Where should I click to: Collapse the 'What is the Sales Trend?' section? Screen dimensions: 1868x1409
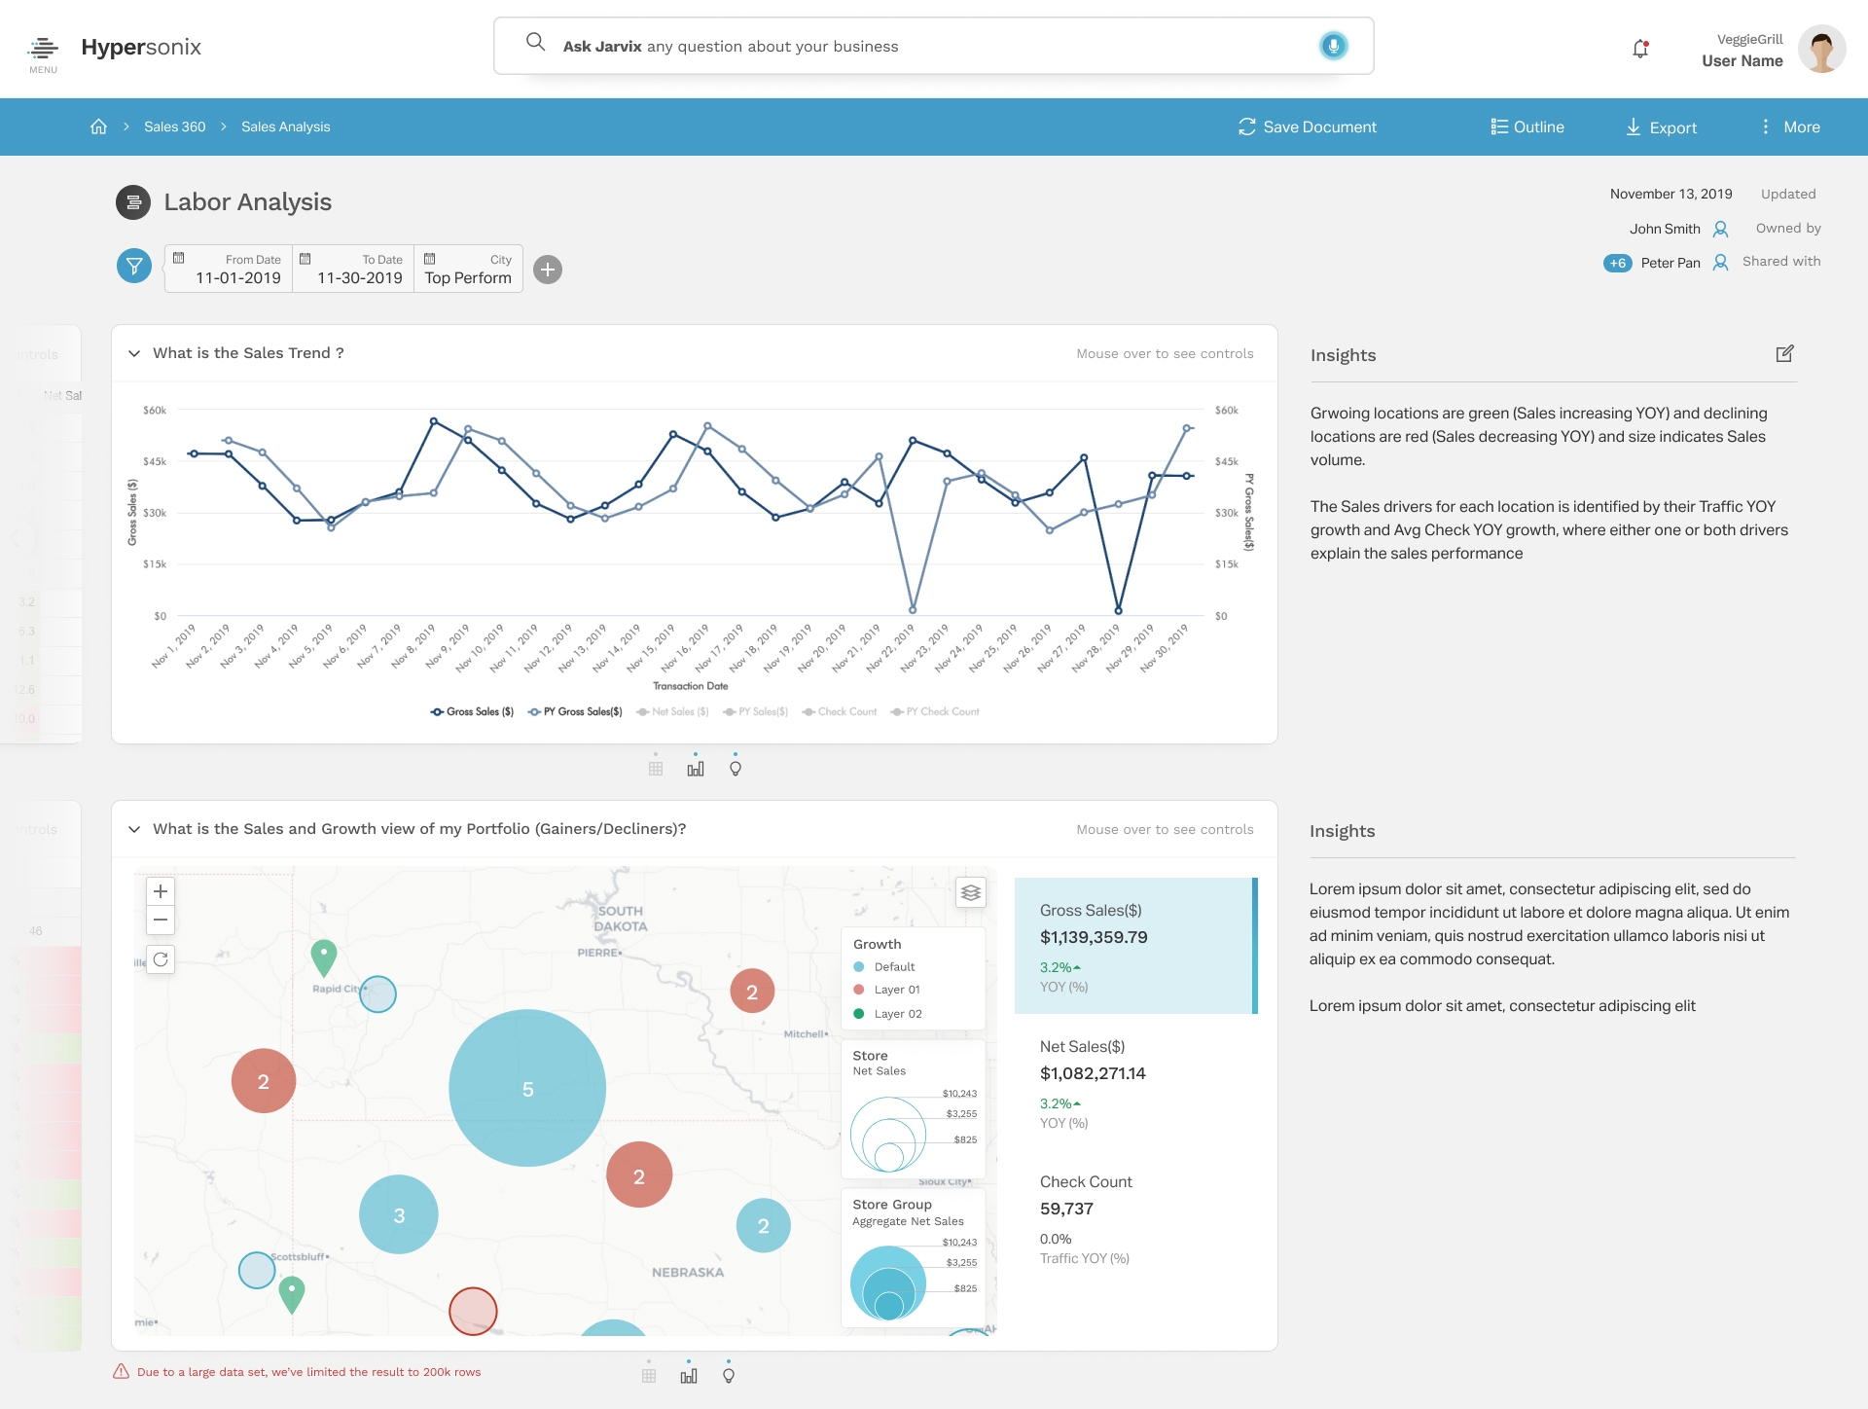(x=135, y=353)
